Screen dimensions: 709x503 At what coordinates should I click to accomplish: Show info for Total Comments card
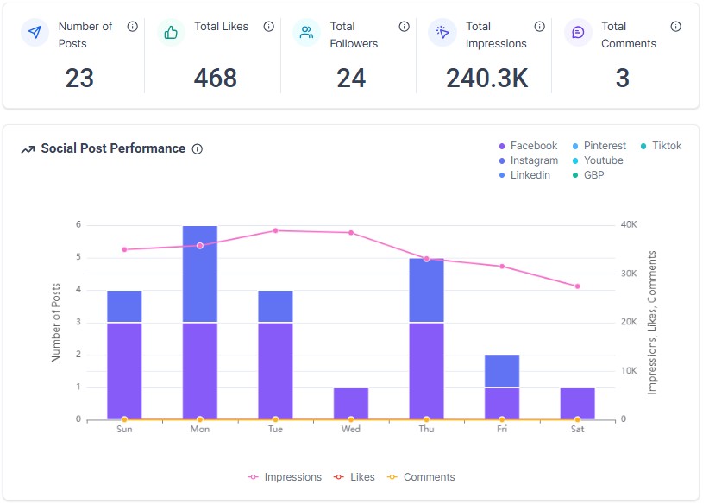coord(675,27)
